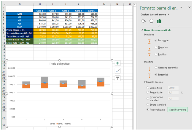Screen dimensions: 194x131
Task: Expand Opzioni barra di errore dropdown
Action: [168, 14]
